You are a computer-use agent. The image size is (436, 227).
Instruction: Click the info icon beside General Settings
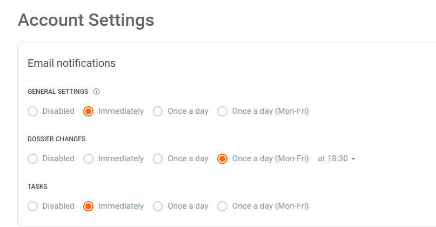tap(97, 92)
